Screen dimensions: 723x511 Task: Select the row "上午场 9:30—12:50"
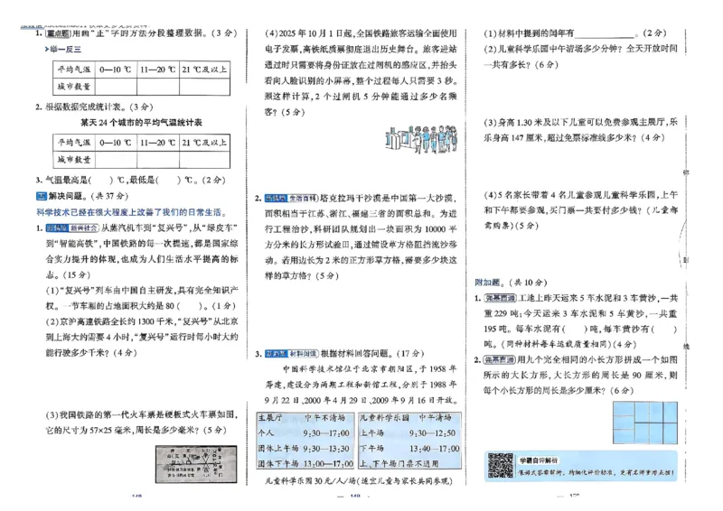409,433
